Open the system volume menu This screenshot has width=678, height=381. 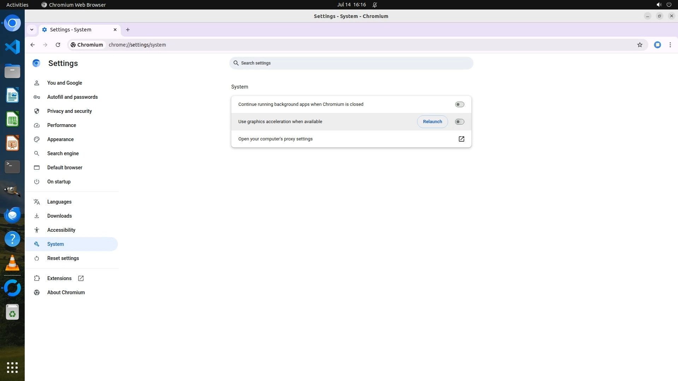click(659, 5)
